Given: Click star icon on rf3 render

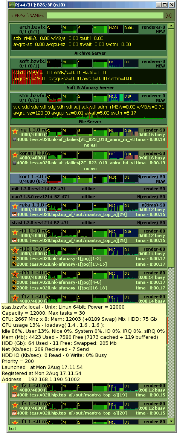Looking at the screenshot, I should [x=15, y=405].
